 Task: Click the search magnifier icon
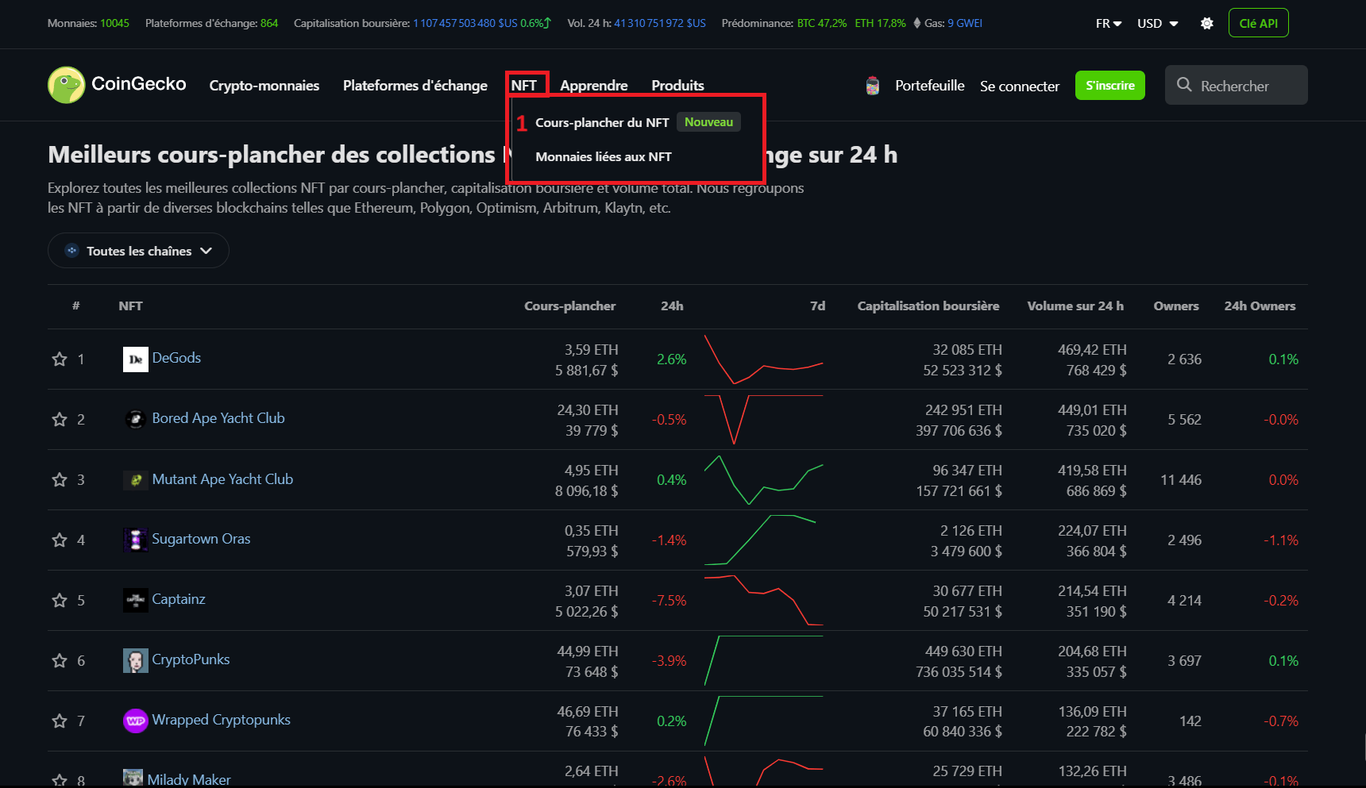[x=1184, y=85]
